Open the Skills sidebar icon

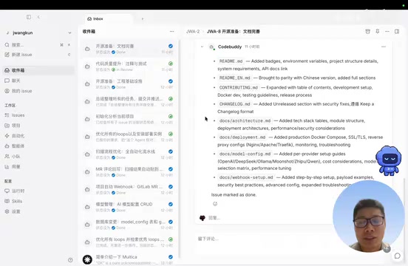click(7, 201)
